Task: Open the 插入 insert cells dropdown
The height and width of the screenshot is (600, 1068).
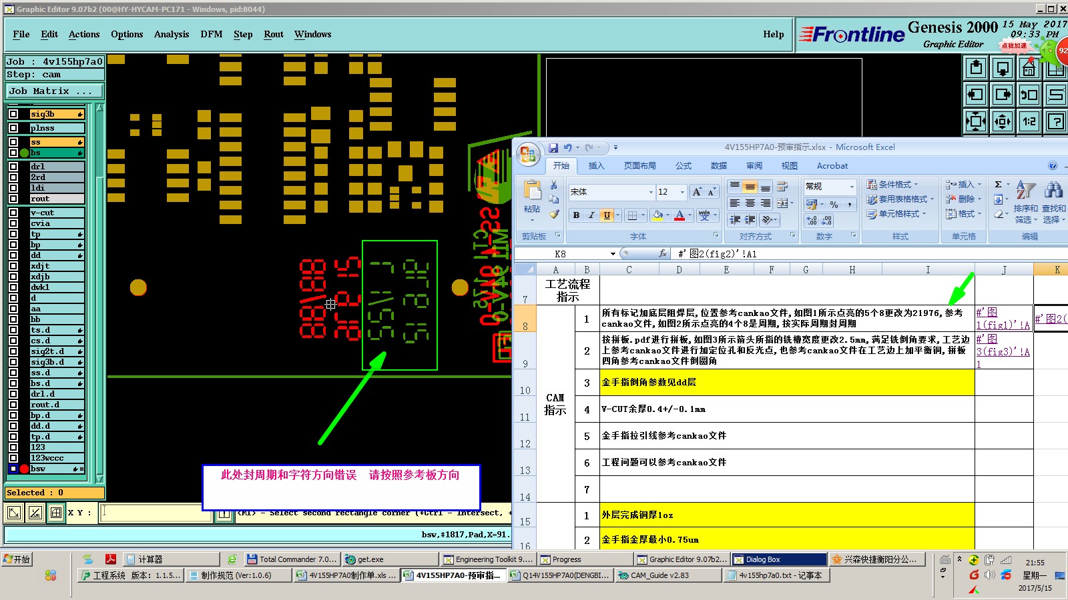Action: pyautogui.click(x=963, y=185)
